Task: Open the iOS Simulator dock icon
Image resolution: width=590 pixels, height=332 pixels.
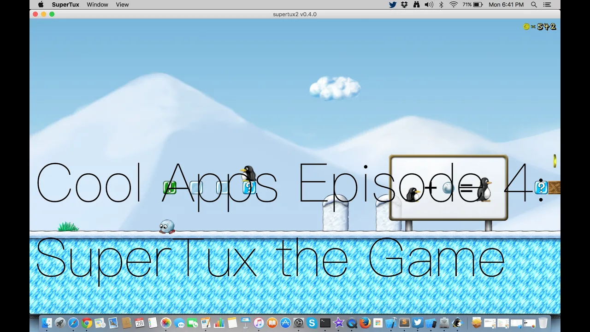Action: 431,323
